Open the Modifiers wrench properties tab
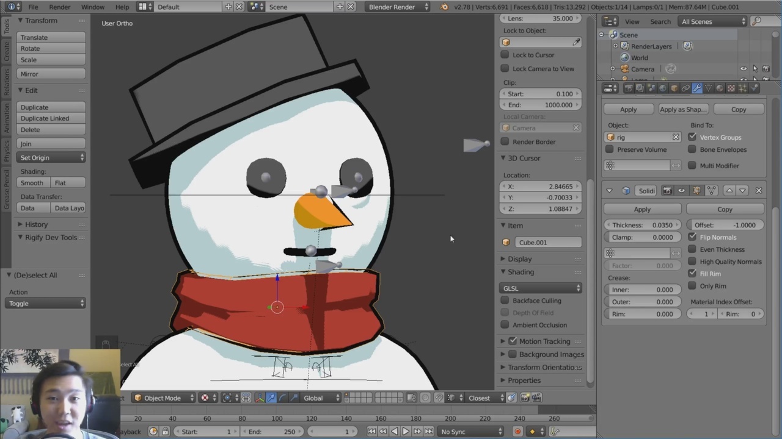Image resolution: width=782 pixels, height=439 pixels. pos(697,88)
